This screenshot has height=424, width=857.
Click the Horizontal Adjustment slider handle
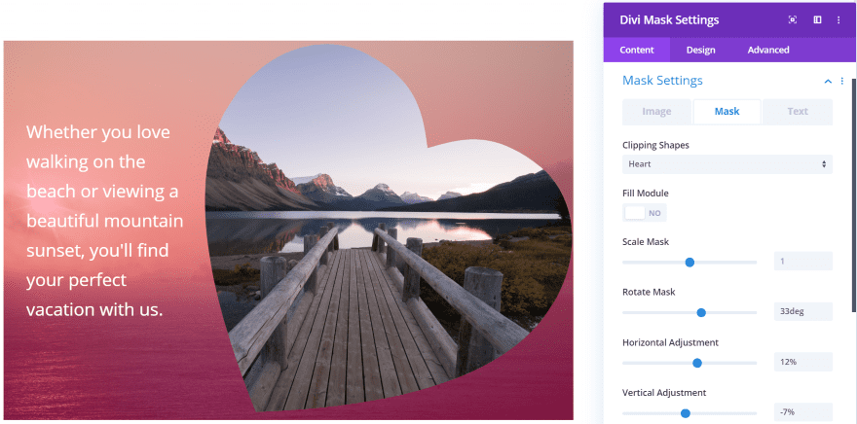point(697,363)
